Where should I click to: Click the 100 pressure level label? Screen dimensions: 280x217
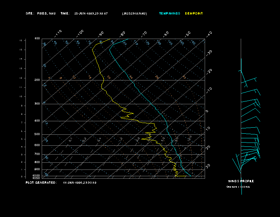click(37, 39)
